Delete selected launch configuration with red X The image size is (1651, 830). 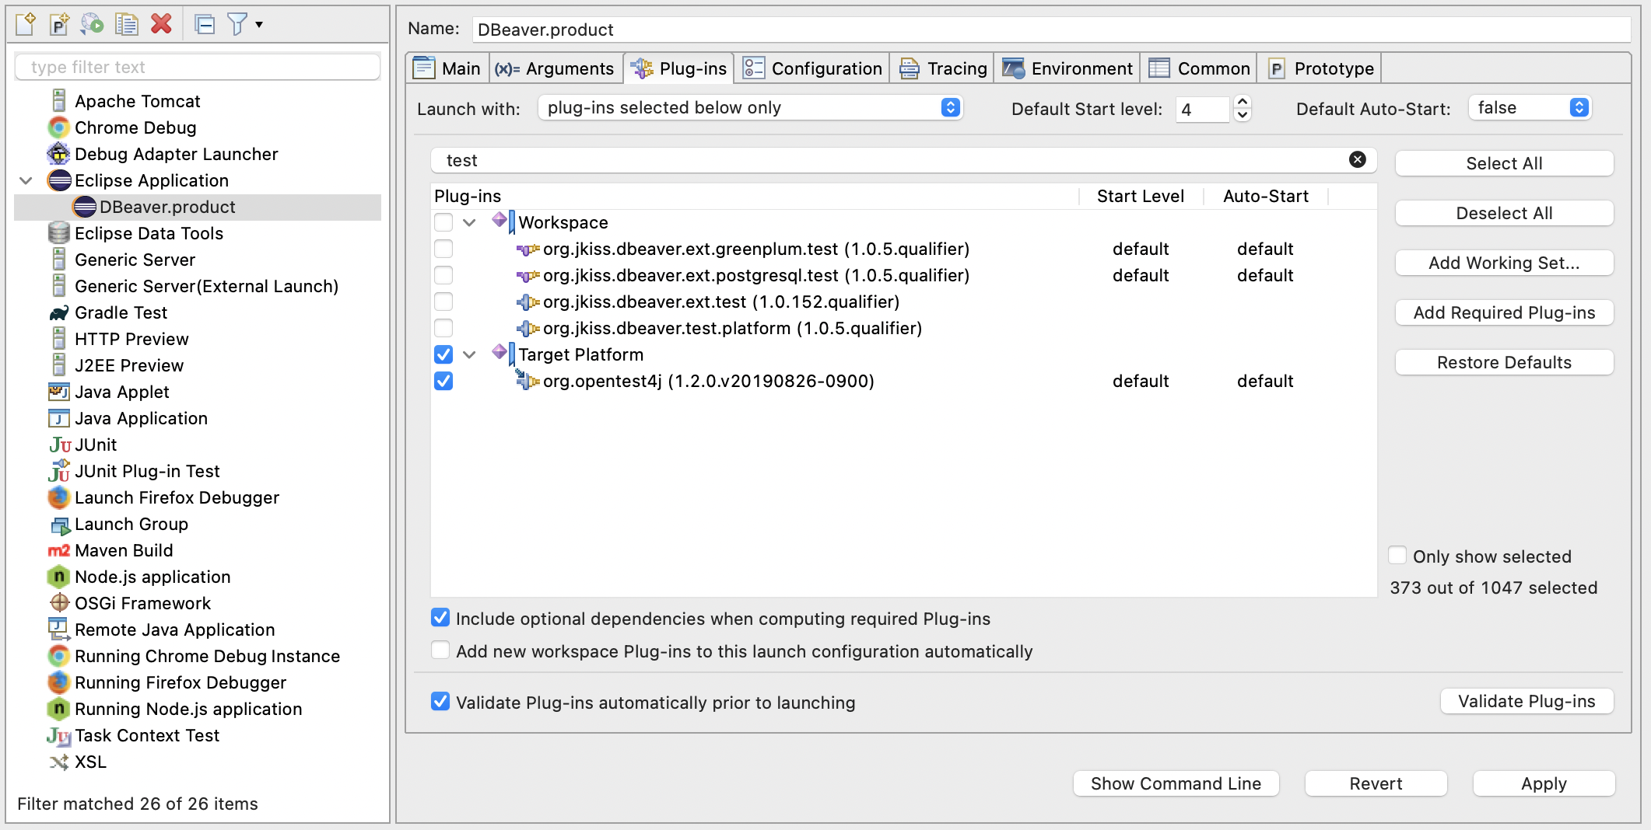(x=161, y=24)
